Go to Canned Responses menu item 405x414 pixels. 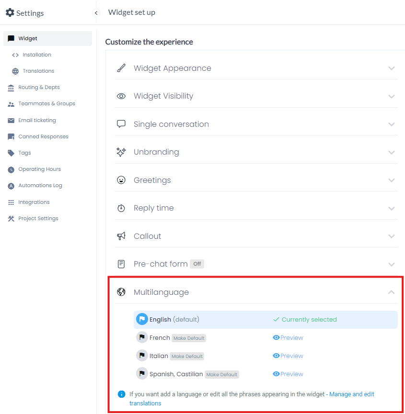coord(43,137)
